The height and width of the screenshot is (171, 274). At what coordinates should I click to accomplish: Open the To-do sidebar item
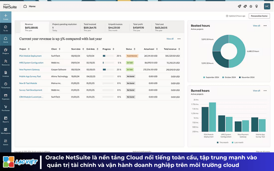click(5, 28)
